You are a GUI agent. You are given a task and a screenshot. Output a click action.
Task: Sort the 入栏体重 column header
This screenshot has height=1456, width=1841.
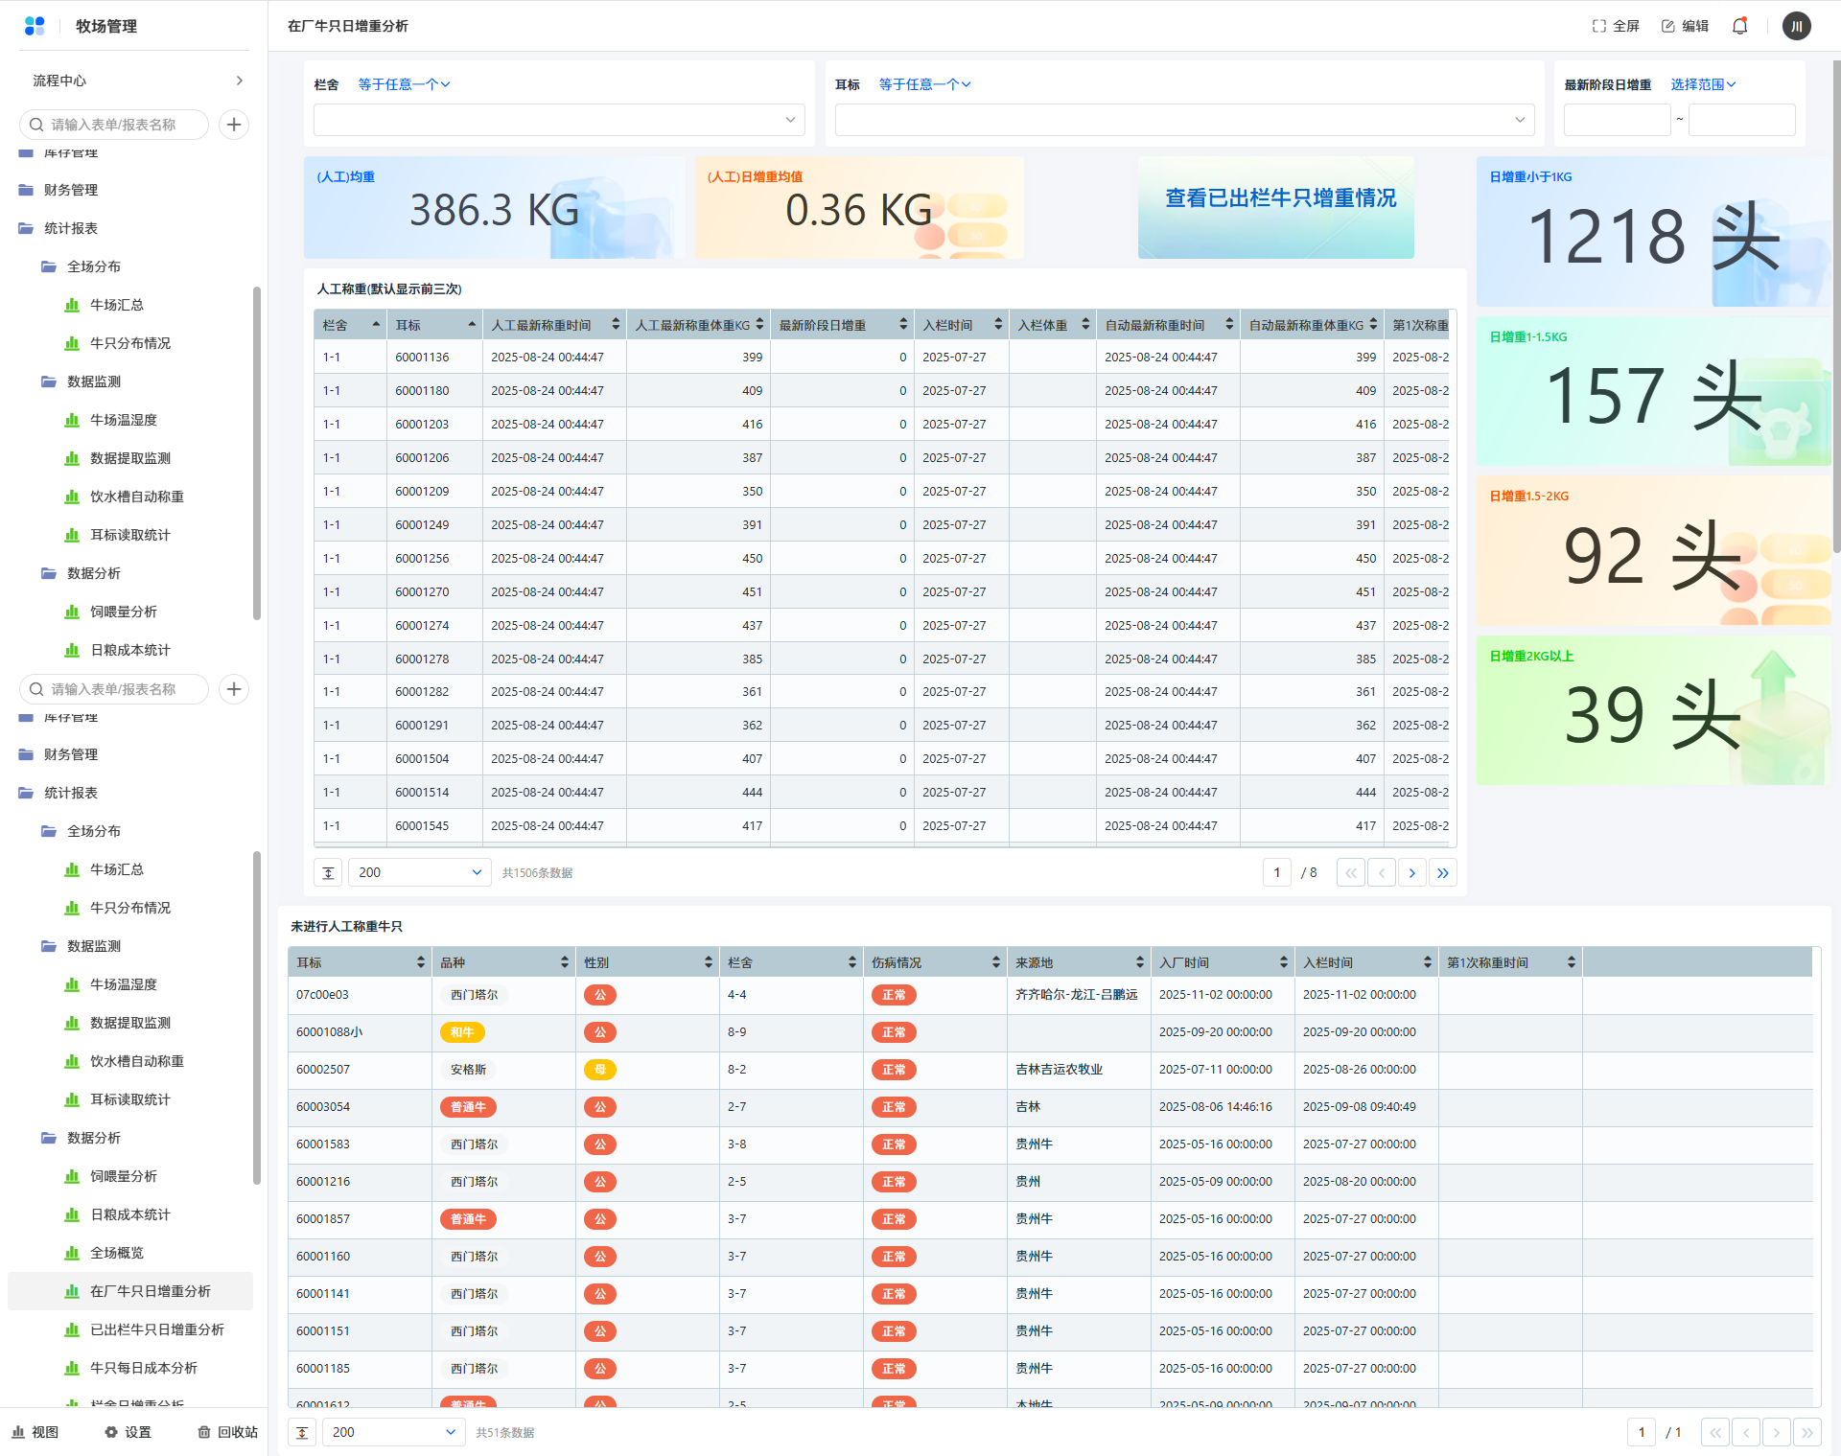(x=1085, y=325)
